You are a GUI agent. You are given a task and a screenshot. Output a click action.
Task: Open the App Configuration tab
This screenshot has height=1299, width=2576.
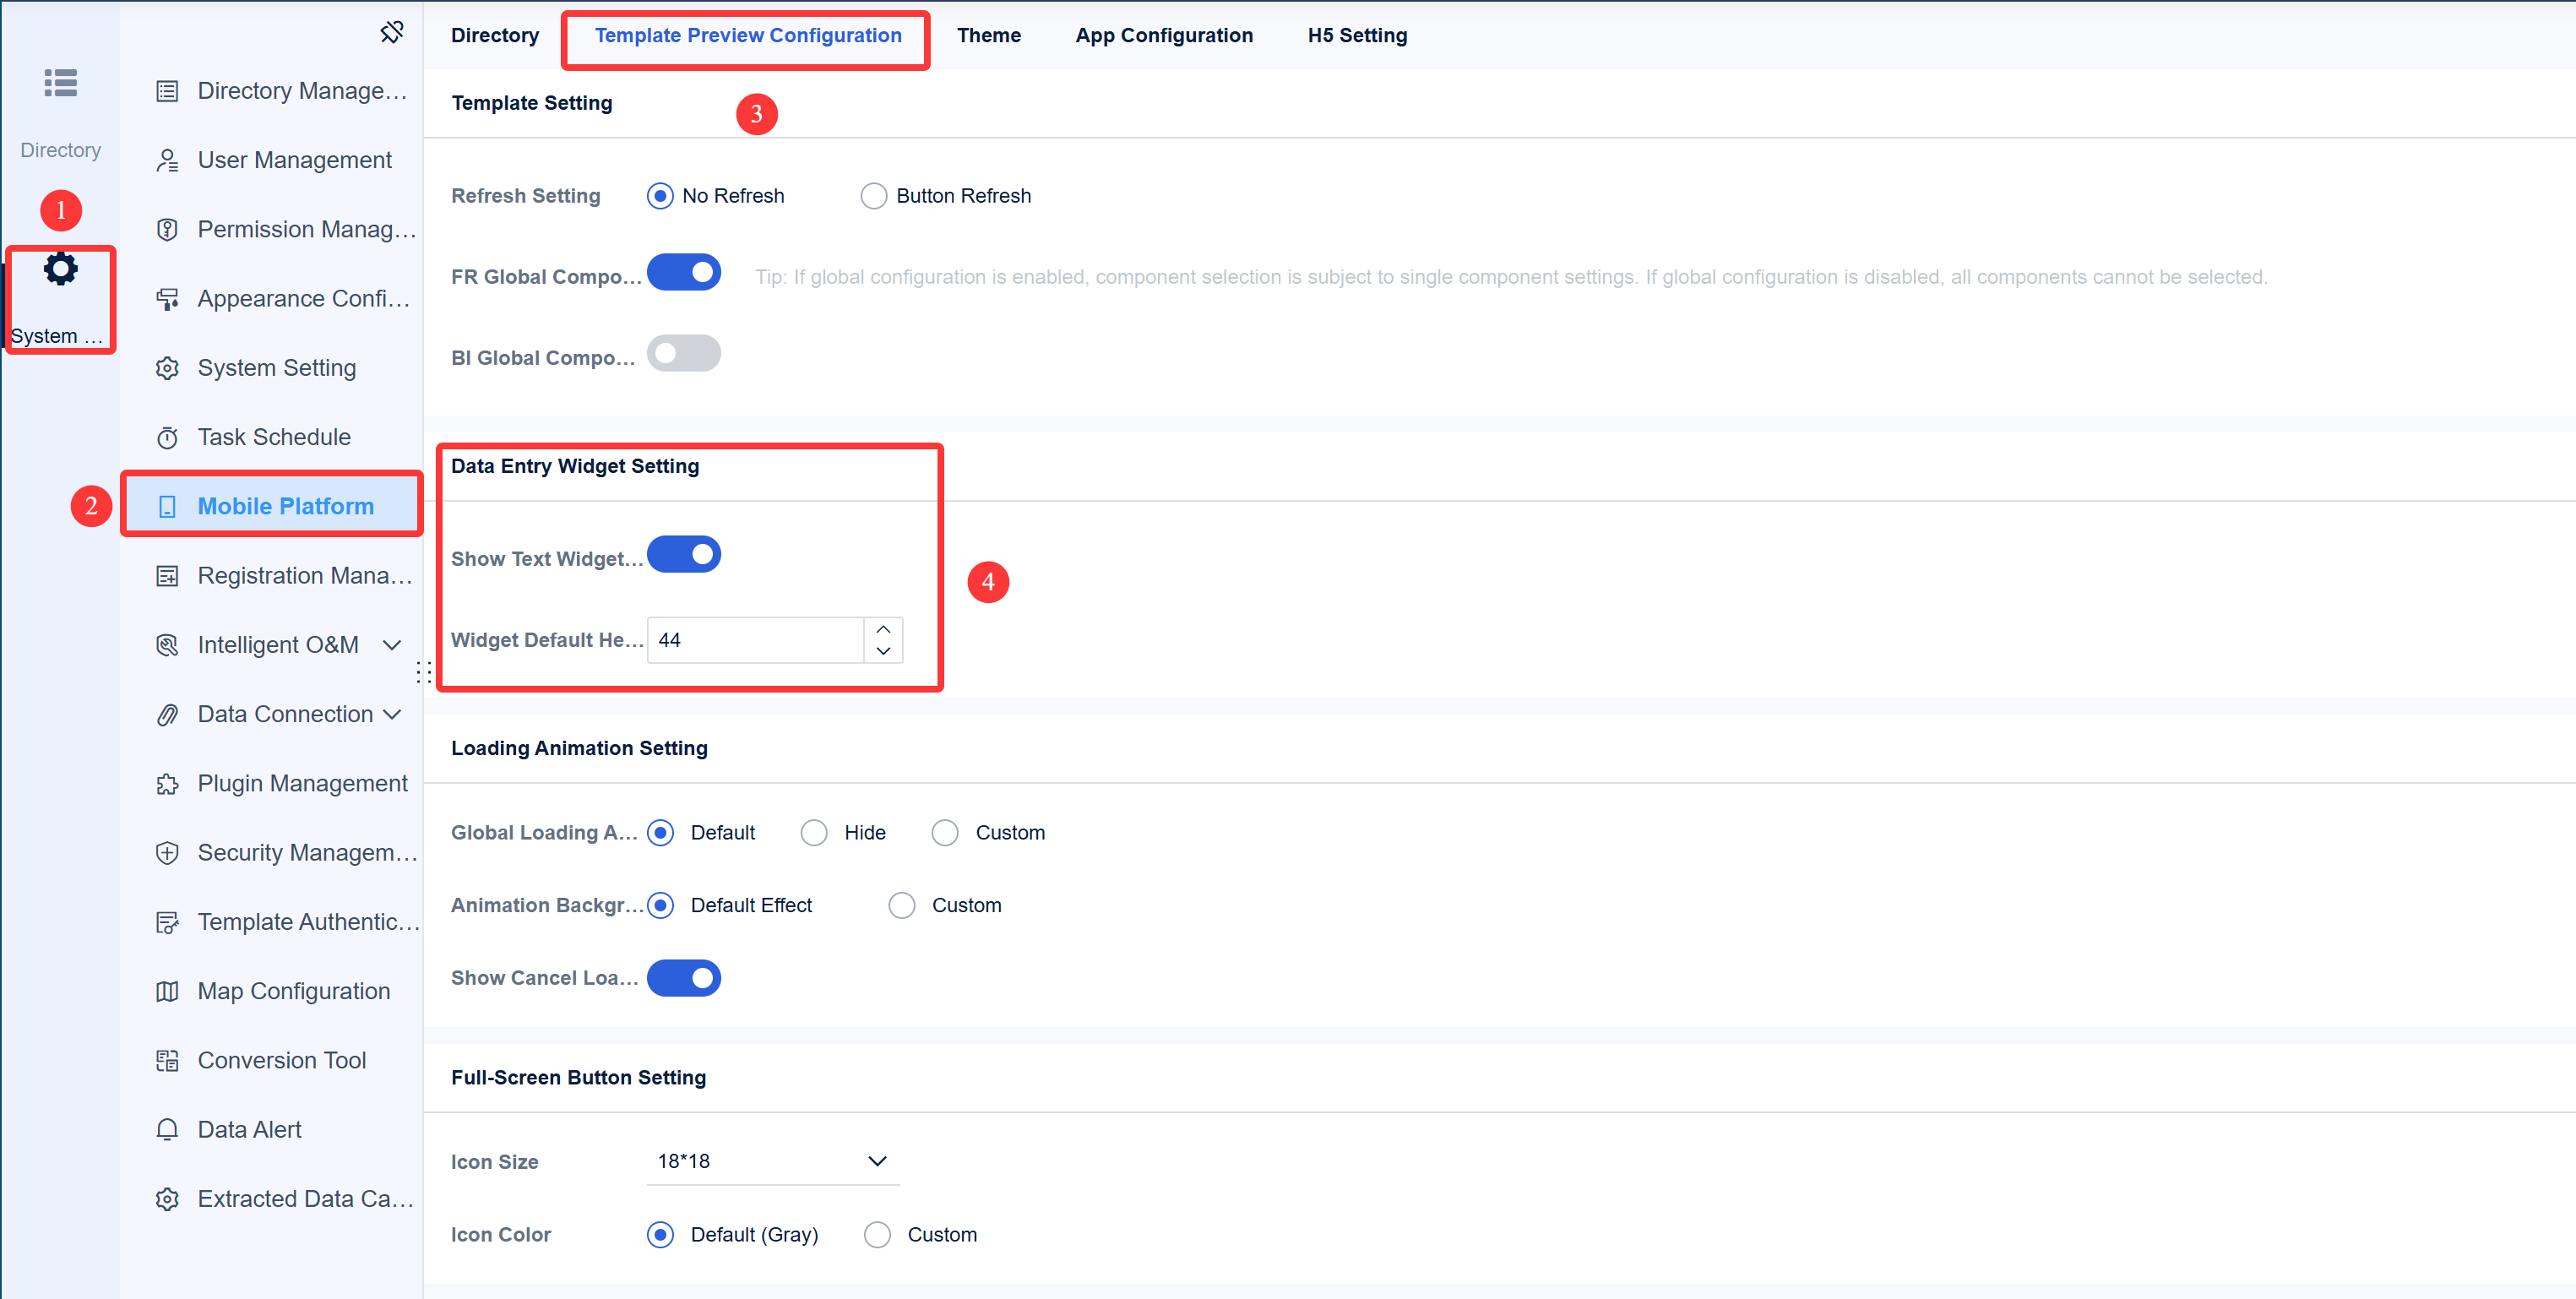(1163, 35)
